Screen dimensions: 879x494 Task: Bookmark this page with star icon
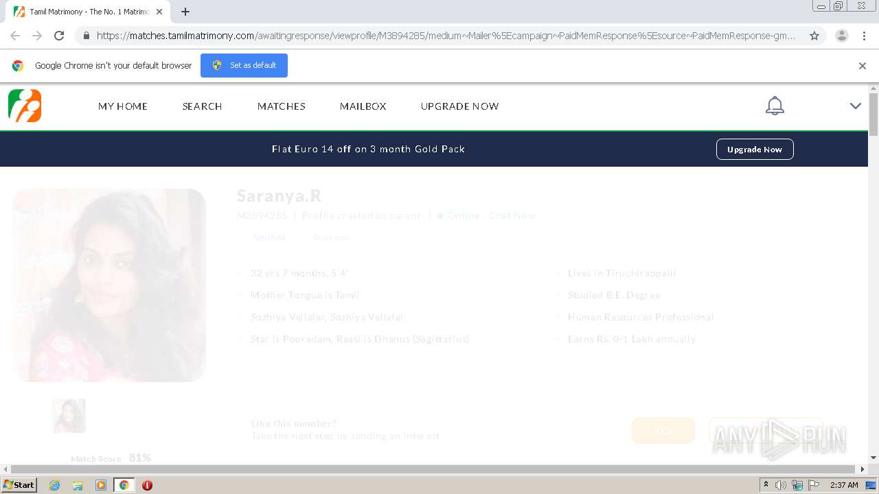pyautogui.click(x=814, y=36)
